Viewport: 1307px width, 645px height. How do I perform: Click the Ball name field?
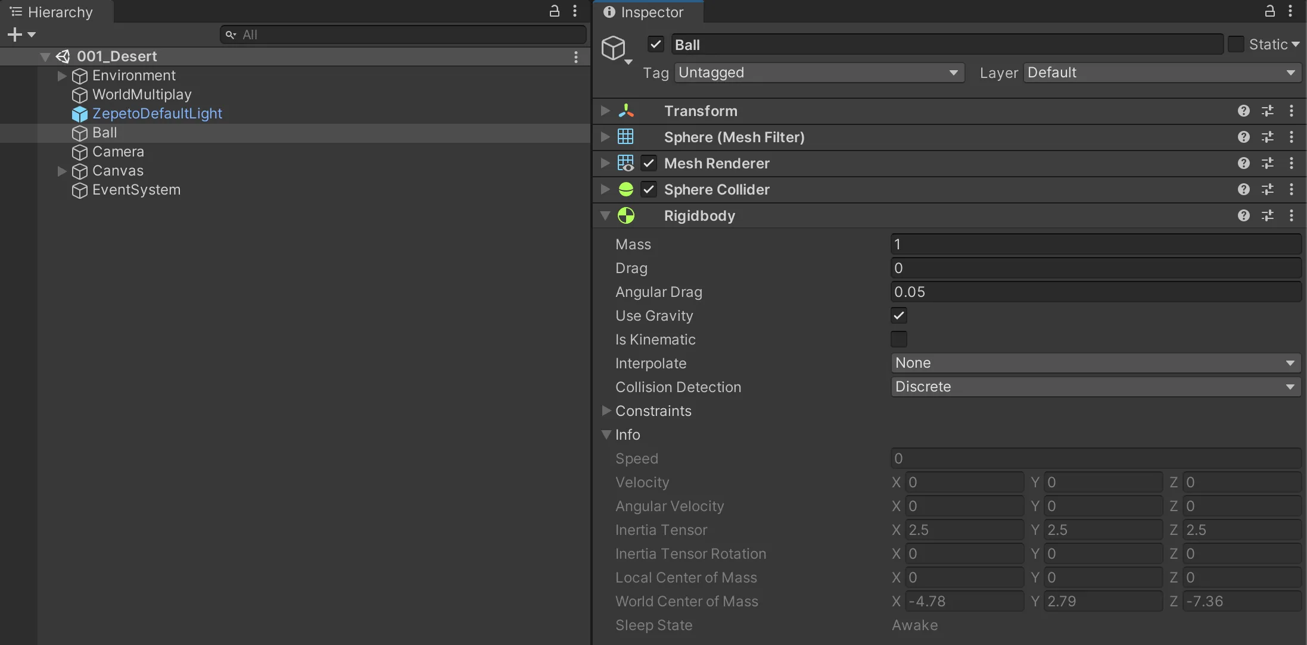pyautogui.click(x=947, y=45)
